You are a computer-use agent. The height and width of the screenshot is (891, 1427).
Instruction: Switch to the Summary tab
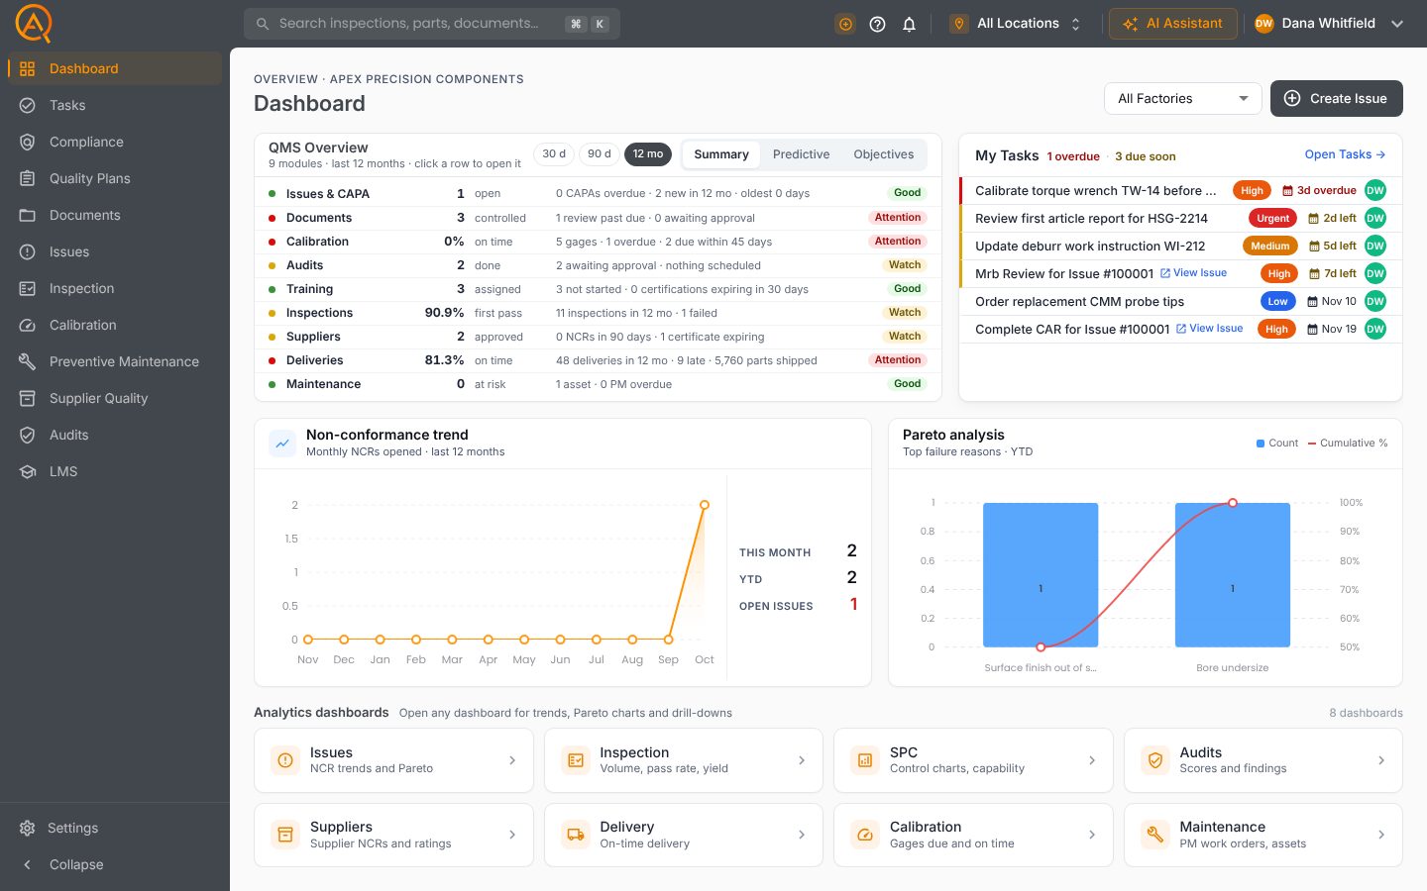[721, 154]
